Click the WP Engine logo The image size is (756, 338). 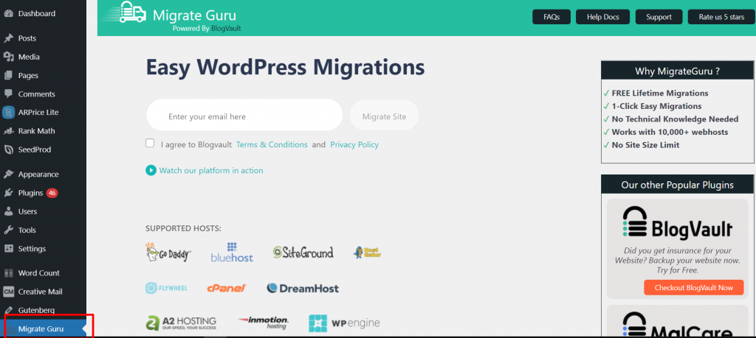pos(344,323)
